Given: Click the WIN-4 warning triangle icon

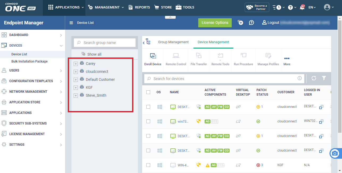Looking at the screenshot, I should [x=208, y=165].
